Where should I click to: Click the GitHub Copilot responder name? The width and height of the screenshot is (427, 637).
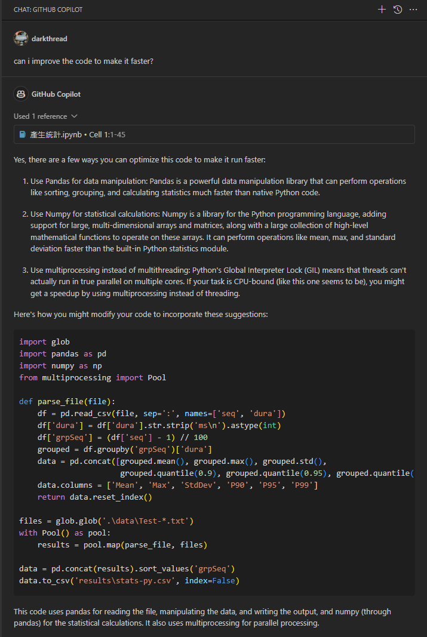coord(56,94)
